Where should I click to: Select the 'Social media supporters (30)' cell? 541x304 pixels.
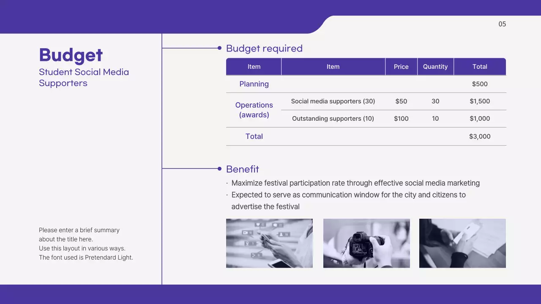pyautogui.click(x=333, y=101)
